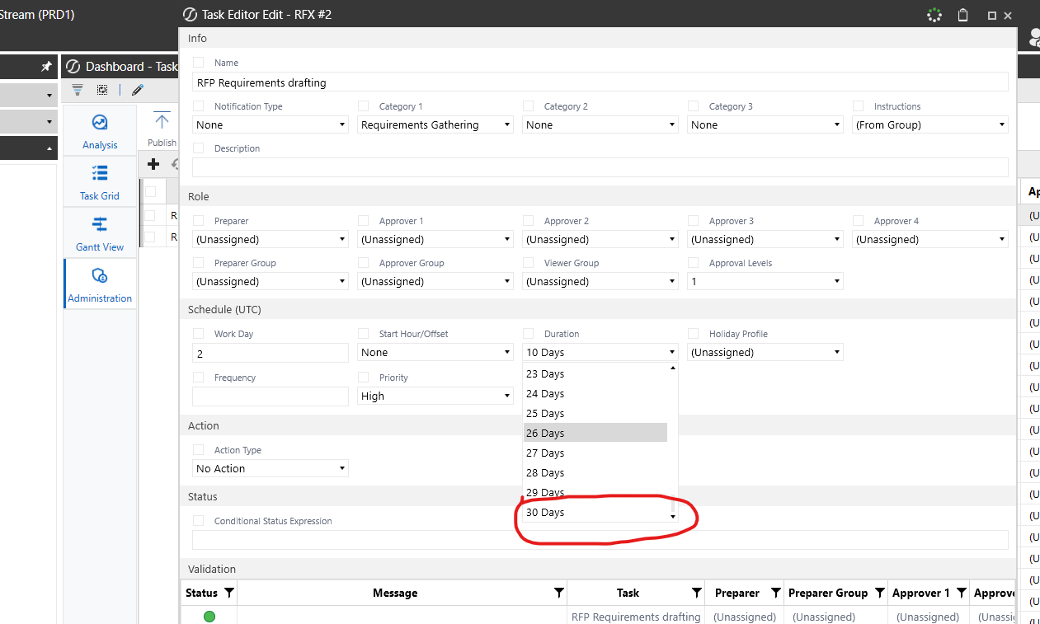
Task: Click the duration list scroll down arrow
Action: click(673, 517)
